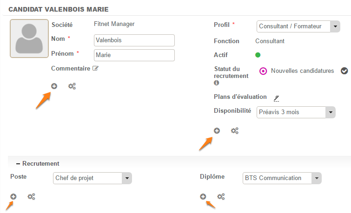Expand the Poste dropdown list
Viewport: 351px width, 213px height.
[126, 178]
